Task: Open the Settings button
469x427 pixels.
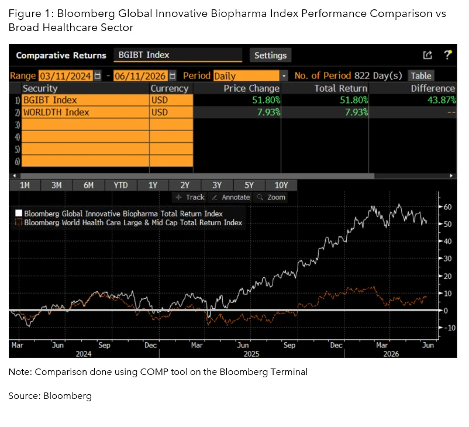Action: pos(270,56)
